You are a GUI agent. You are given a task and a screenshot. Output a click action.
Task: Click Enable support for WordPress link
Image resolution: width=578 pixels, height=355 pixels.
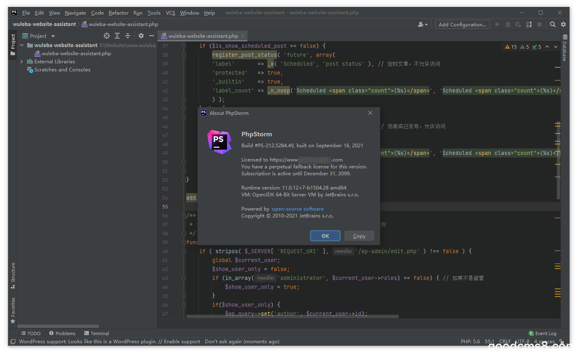coord(182,342)
